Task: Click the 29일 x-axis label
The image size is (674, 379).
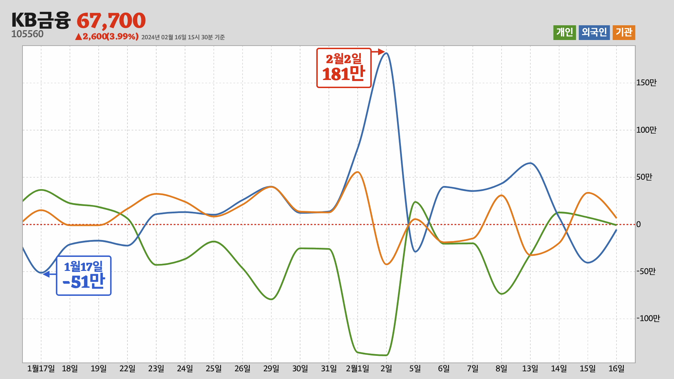Action: 271,369
